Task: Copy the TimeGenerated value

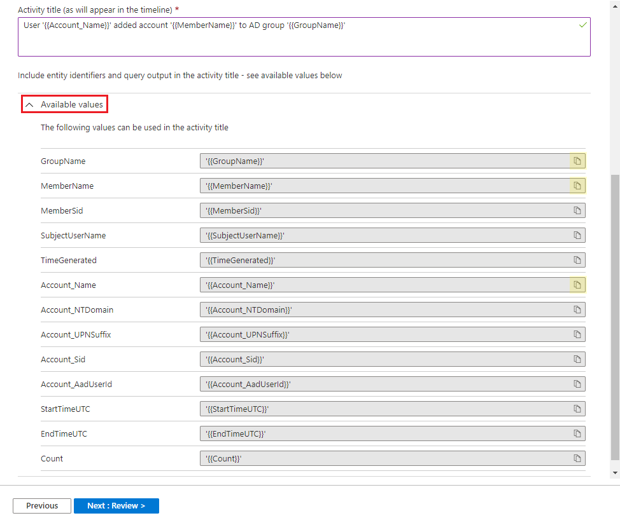Action: point(577,260)
